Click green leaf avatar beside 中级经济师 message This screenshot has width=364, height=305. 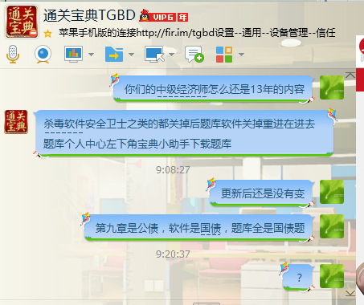[x=332, y=87]
